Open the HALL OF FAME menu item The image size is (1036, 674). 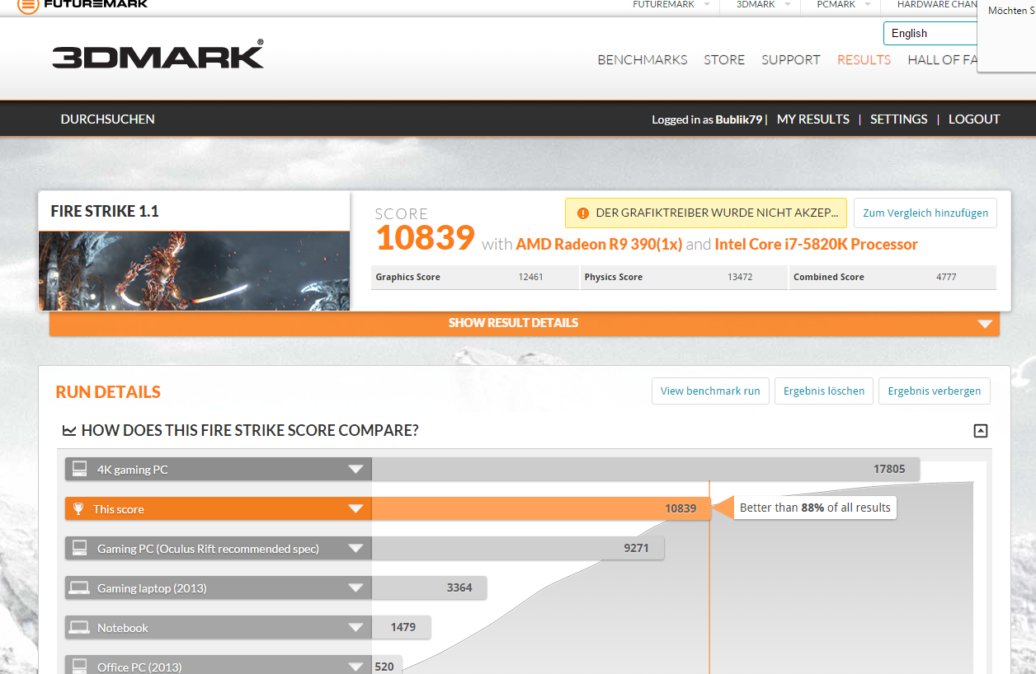(943, 59)
